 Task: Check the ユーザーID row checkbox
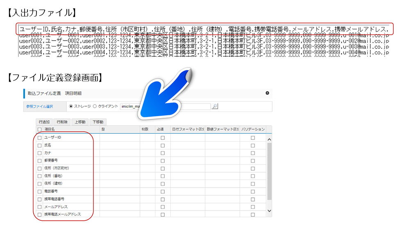click(x=39, y=137)
